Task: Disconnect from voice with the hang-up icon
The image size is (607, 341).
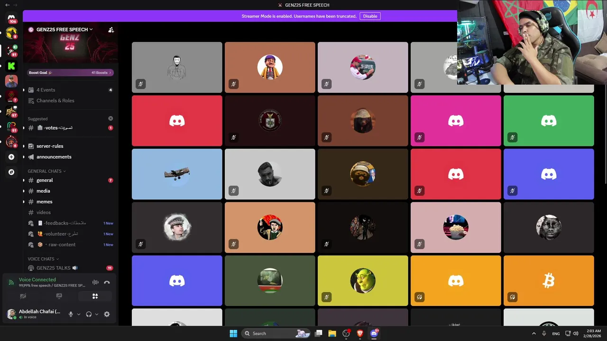Action: [107, 282]
